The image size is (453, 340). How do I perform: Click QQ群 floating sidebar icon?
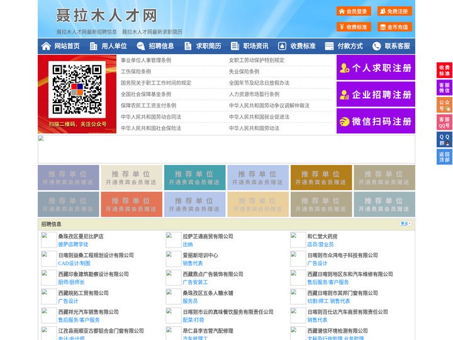444,140
